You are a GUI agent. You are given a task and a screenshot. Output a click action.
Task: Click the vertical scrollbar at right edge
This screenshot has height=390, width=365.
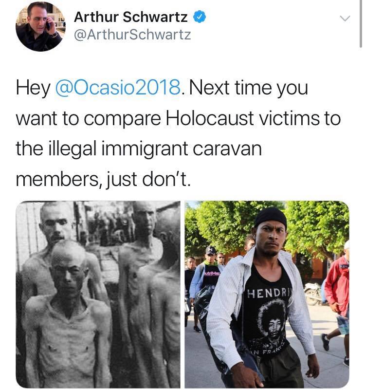click(361, 24)
